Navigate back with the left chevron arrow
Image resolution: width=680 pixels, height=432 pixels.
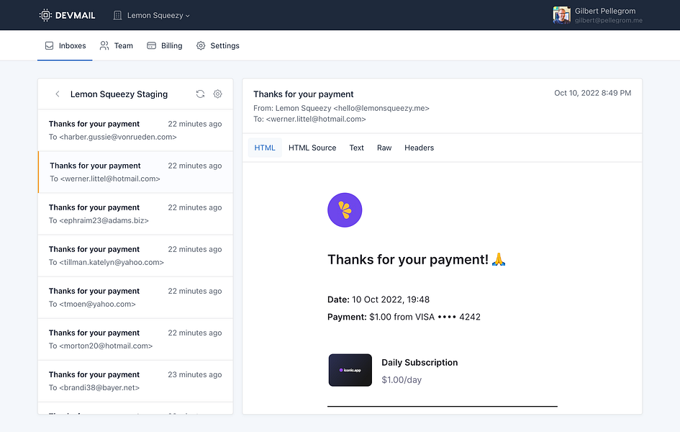point(57,94)
